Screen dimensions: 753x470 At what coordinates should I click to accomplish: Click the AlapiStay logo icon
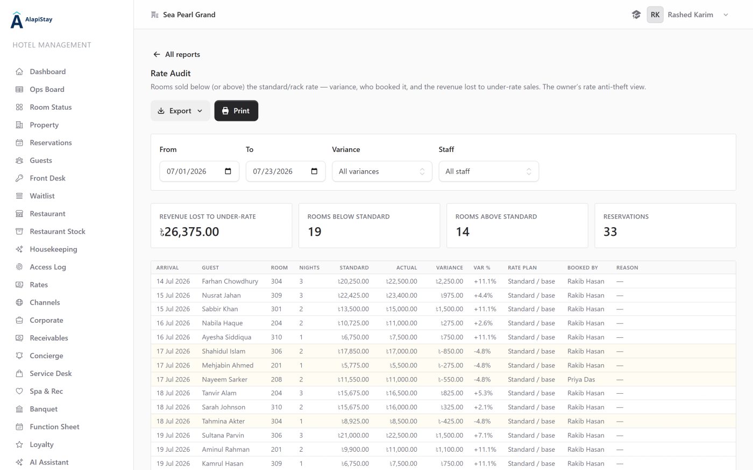coord(17,20)
